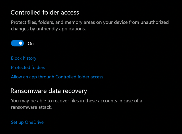Disable folder protection using the blue switch
Image resolution: width=182 pixels, height=134 pixels.
17,43
